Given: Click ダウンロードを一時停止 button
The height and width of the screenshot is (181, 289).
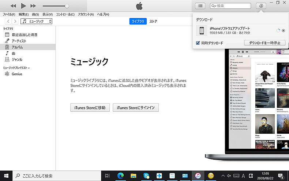Looking at the screenshot, I should point(264,43).
